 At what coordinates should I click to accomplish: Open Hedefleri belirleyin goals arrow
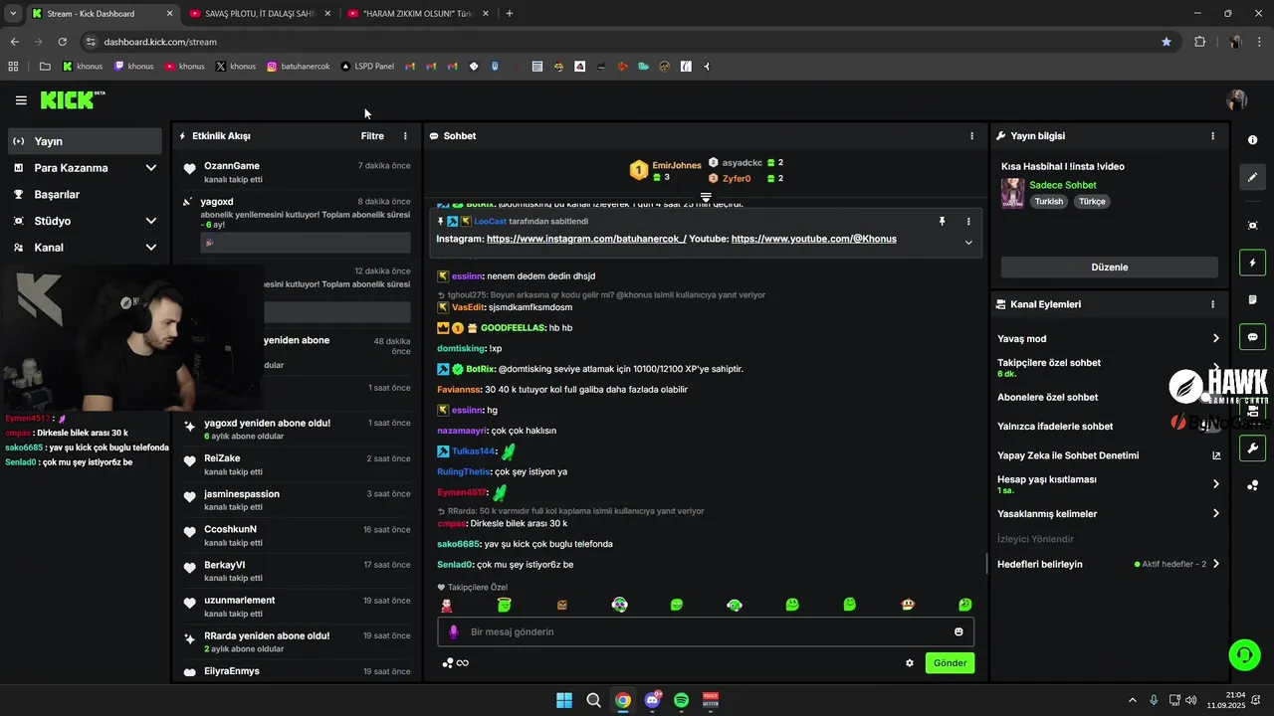[x=1215, y=564]
